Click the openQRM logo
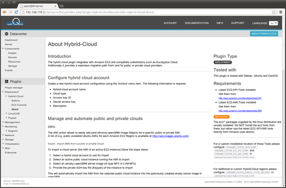 [x=15, y=22]
